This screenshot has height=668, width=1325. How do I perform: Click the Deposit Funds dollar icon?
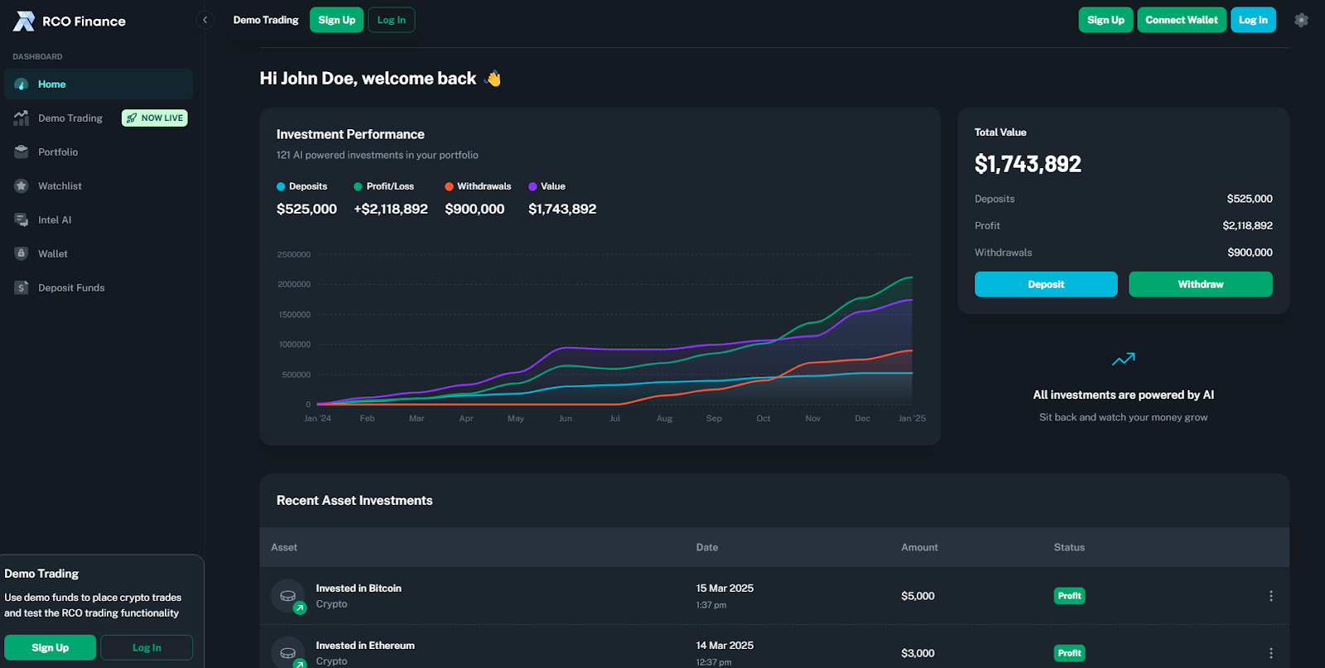pyautogui.click(x=22, y=288)
